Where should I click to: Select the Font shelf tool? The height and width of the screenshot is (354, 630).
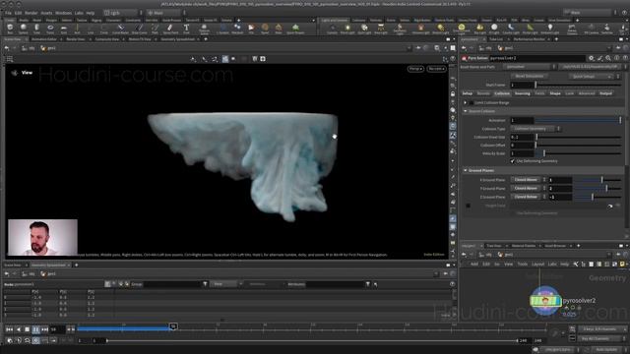(x=186, y=29)
